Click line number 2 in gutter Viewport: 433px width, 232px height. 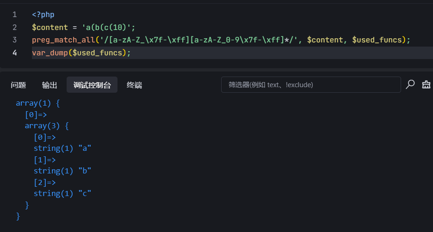(15, 27)
